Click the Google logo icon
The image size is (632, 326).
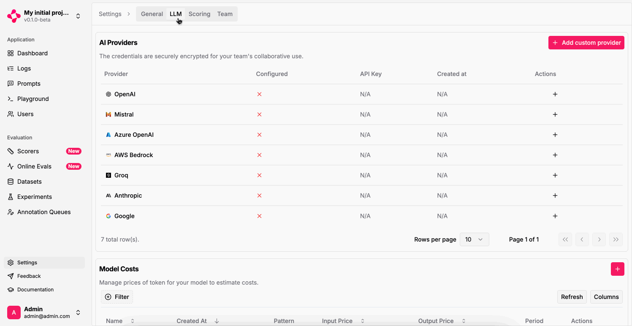[108, 216]
